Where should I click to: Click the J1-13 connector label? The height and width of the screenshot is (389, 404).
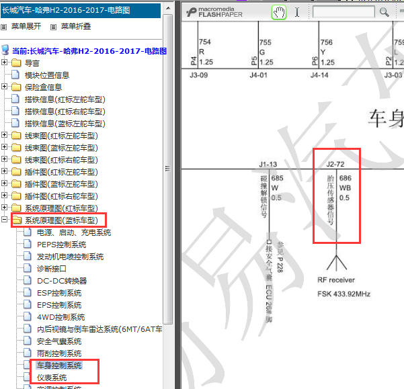tap(268, 164)
